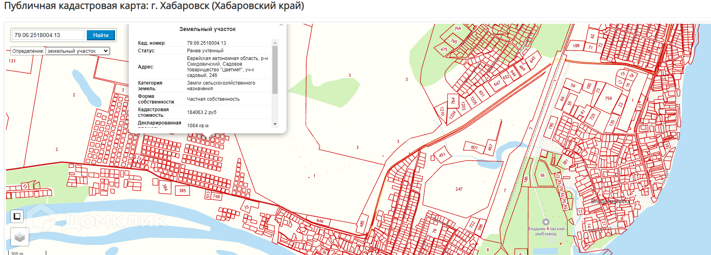Select parcel 188 on the map
The image size is (711, 255).
pos(576,46)
